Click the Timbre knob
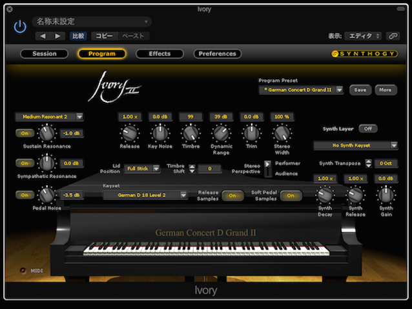 pos(191,133)
